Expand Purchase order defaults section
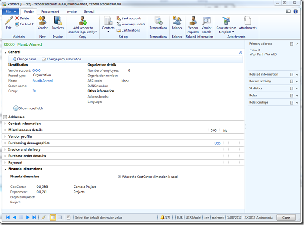Viewport: 304px width, 225px height. click(x=5, y=156)
